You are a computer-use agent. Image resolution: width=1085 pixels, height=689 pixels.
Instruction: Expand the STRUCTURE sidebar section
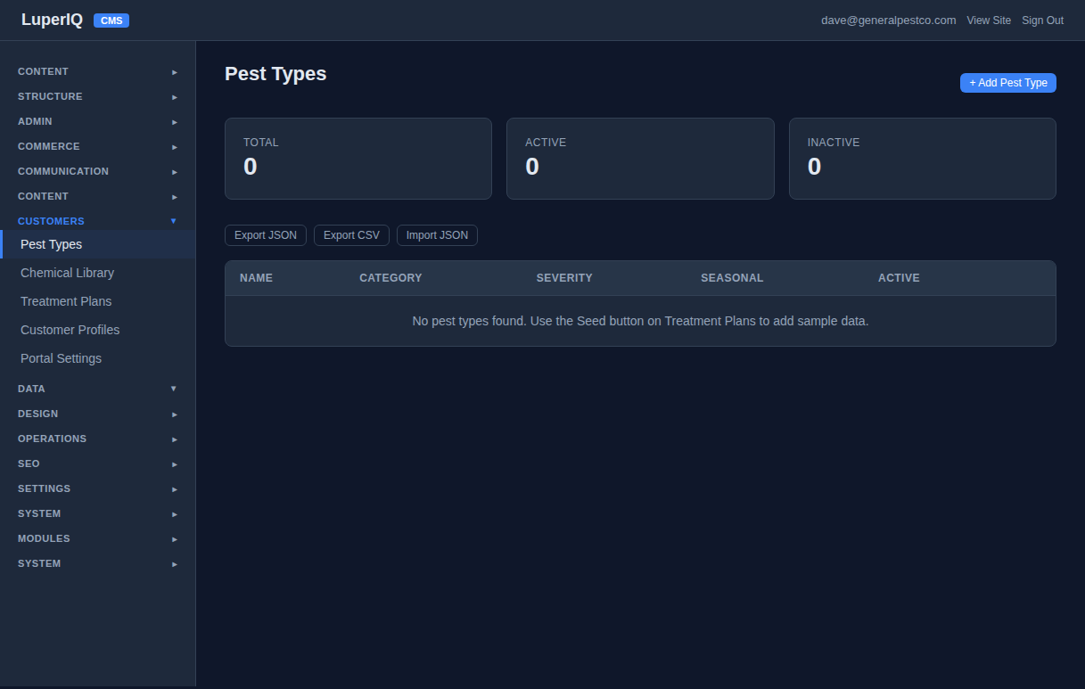pyautogui.click(x=96, y=96)
